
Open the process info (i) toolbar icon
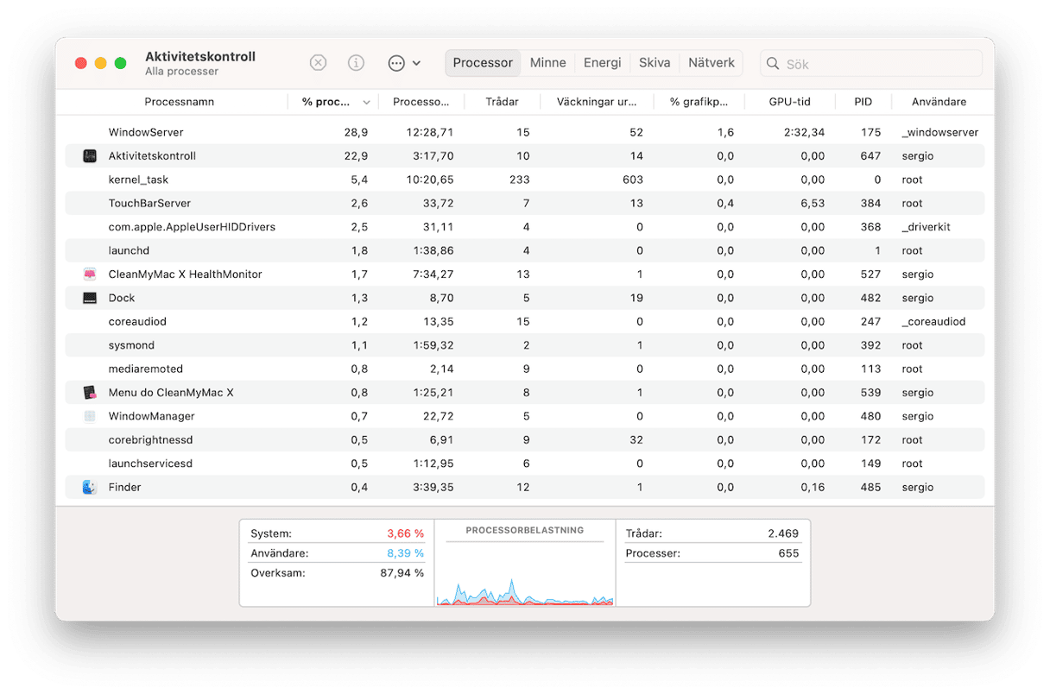click(356, 63)
